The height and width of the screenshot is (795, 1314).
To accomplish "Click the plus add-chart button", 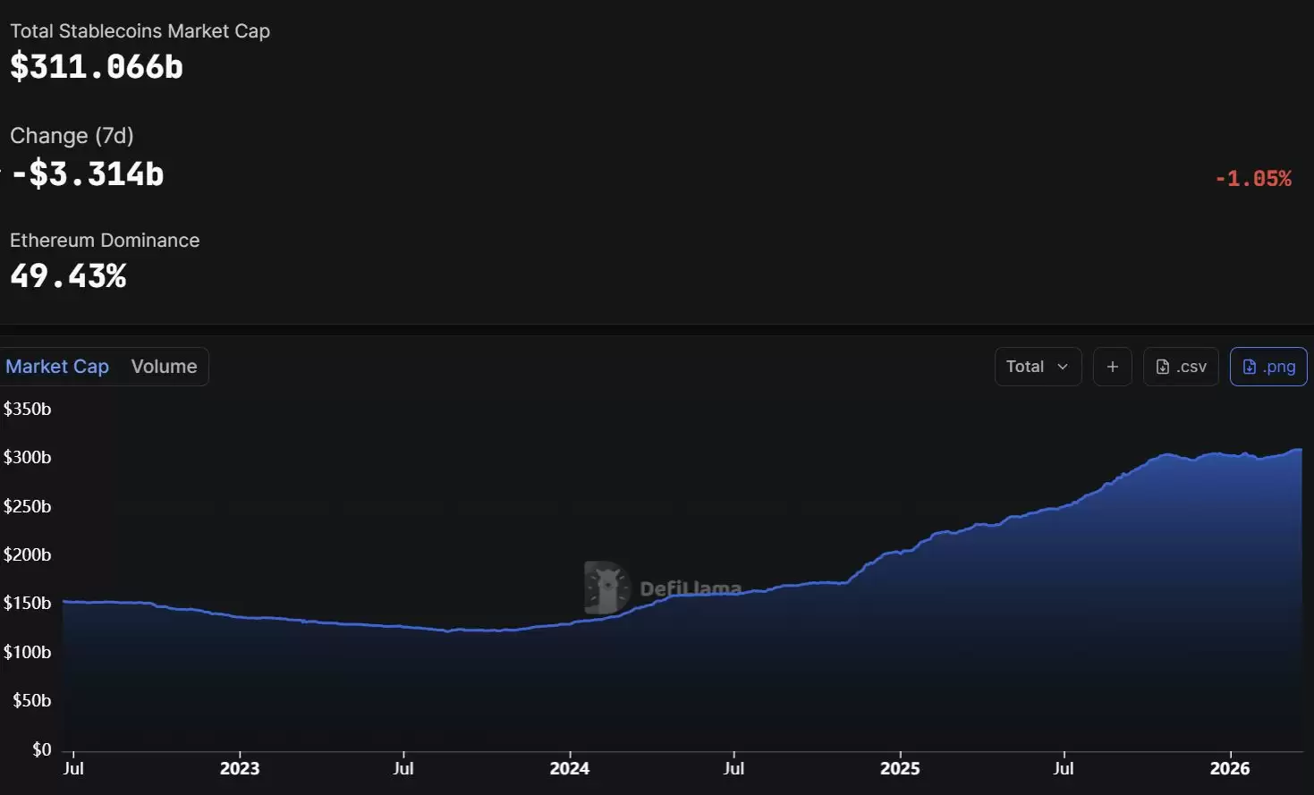I will coord(1113,367).
